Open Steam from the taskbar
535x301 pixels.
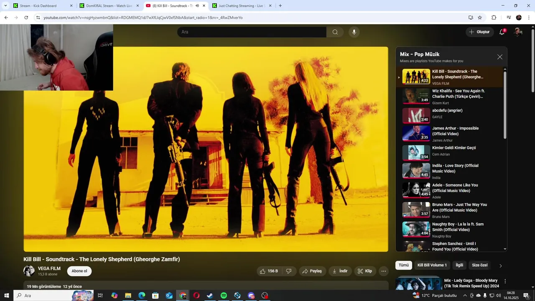210,296
